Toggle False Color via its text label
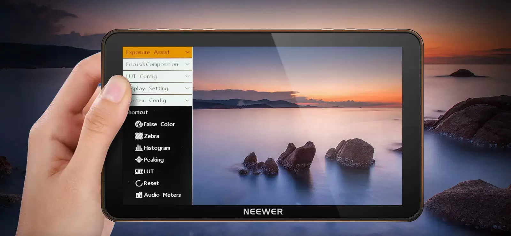The image size is (511, 236). coord(159,124)
